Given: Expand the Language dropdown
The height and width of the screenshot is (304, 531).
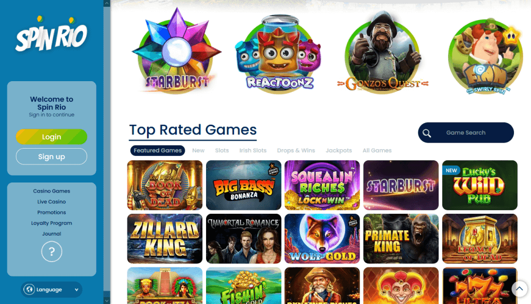Looking at the screenshot, I should point(52,290).
